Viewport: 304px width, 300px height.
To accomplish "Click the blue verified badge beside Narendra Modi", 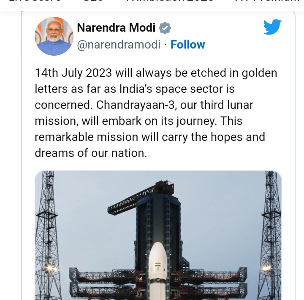I will (165, 28).
